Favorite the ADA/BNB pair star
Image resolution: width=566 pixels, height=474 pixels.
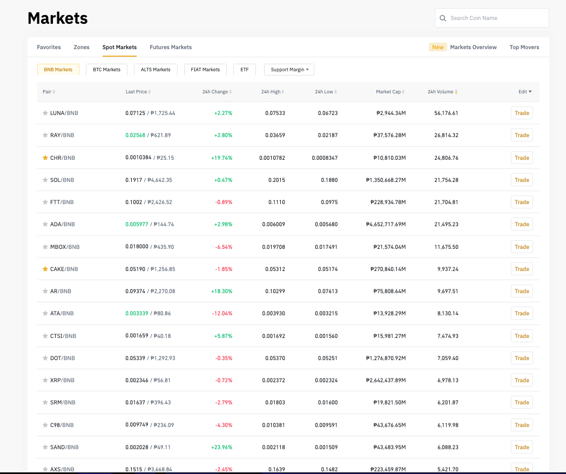tap(45, 225)
